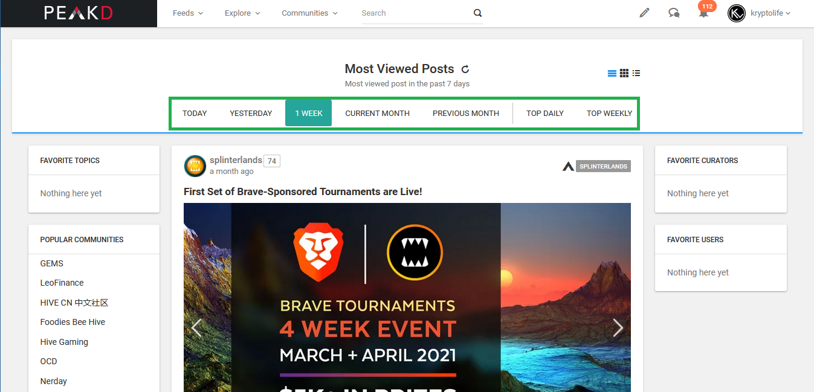Viewport: 814px width, 392px height.
Task: Click in the Search input field
Action: tap(416, 13)
